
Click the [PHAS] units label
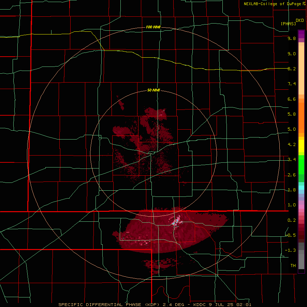(x=288, y=24)
